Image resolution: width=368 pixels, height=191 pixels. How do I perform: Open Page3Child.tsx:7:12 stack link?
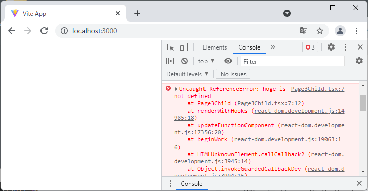tap(269, 104)
